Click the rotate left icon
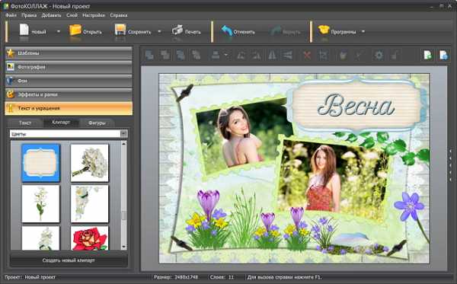This screenshot has height=284, width=457. coord(241,55)
